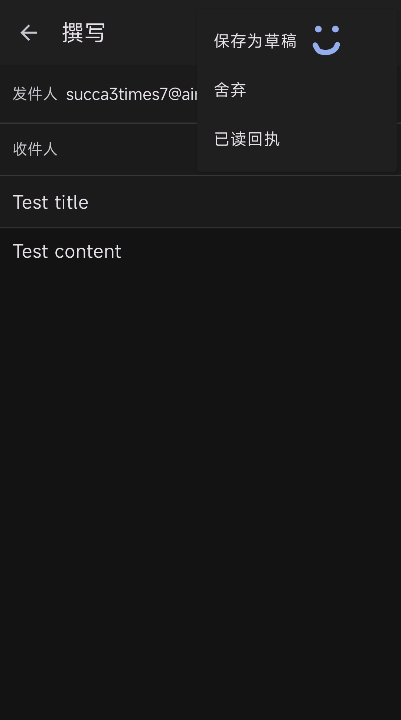This screenshot has height=720, width=401.
Task: Click blank space right of "Test content"
Action: point(260,251)
